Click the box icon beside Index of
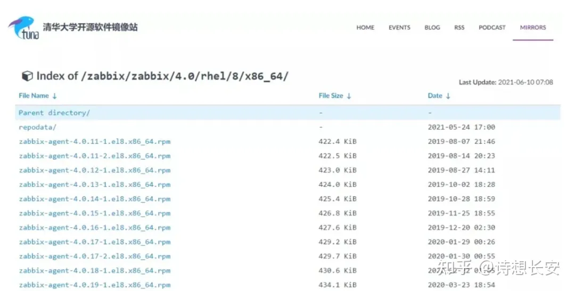This screenshot has width=575, height=291. (27, 76)
